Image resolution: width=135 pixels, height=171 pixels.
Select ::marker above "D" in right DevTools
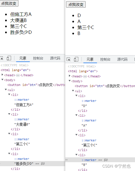pos(89,101)
